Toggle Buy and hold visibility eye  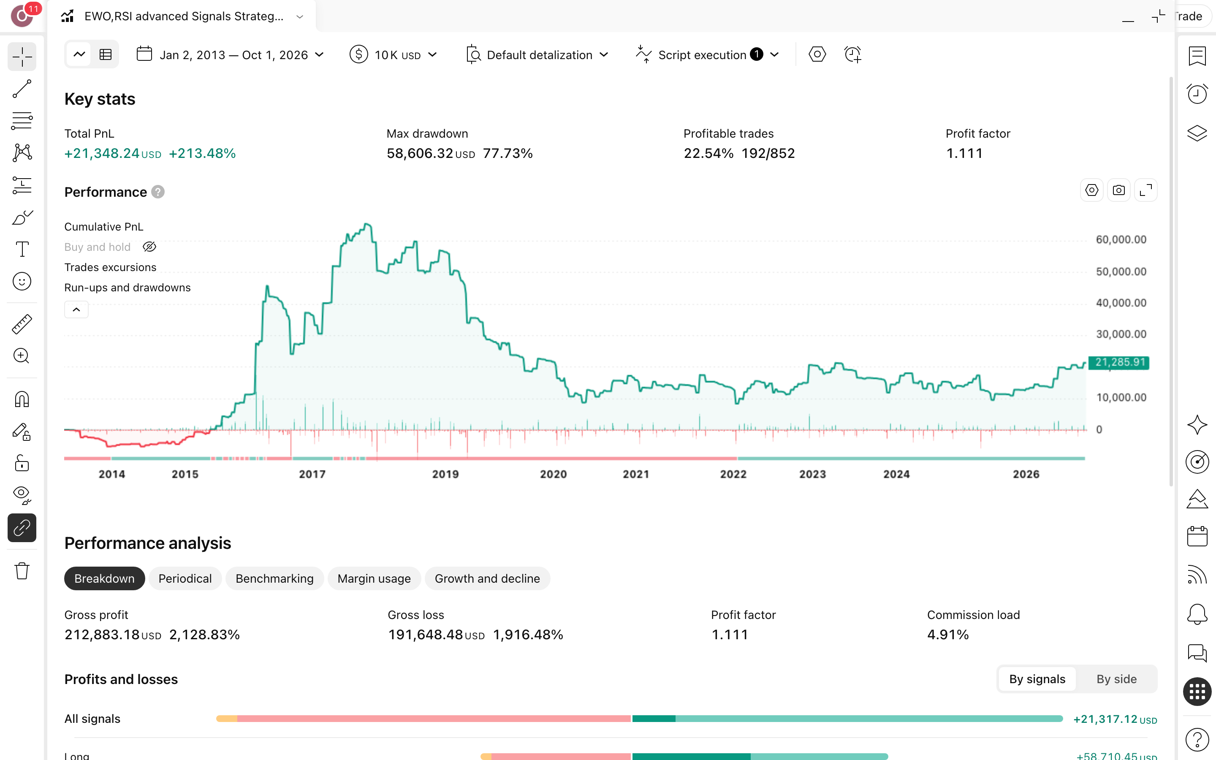pos(149,247)
